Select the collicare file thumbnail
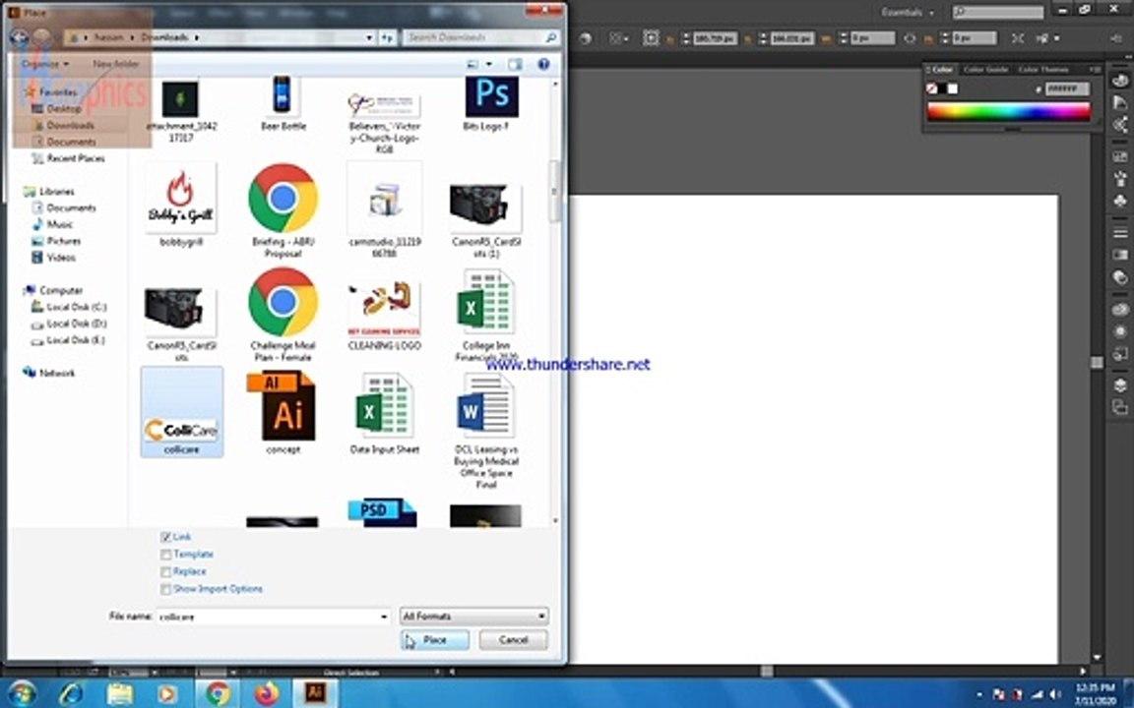1134x708 pixels. pyautogui.click(x=181, y=413)
